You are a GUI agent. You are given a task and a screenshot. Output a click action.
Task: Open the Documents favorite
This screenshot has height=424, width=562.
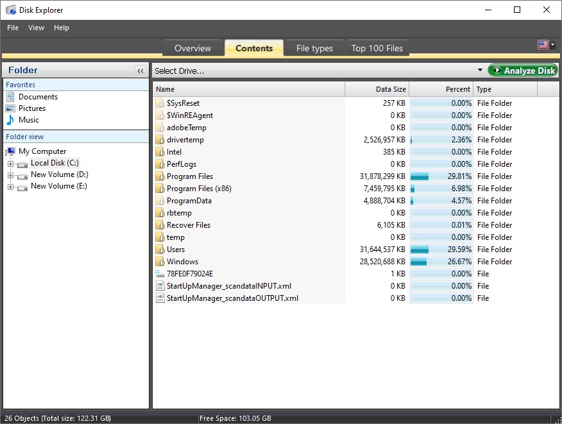(37, 97)
